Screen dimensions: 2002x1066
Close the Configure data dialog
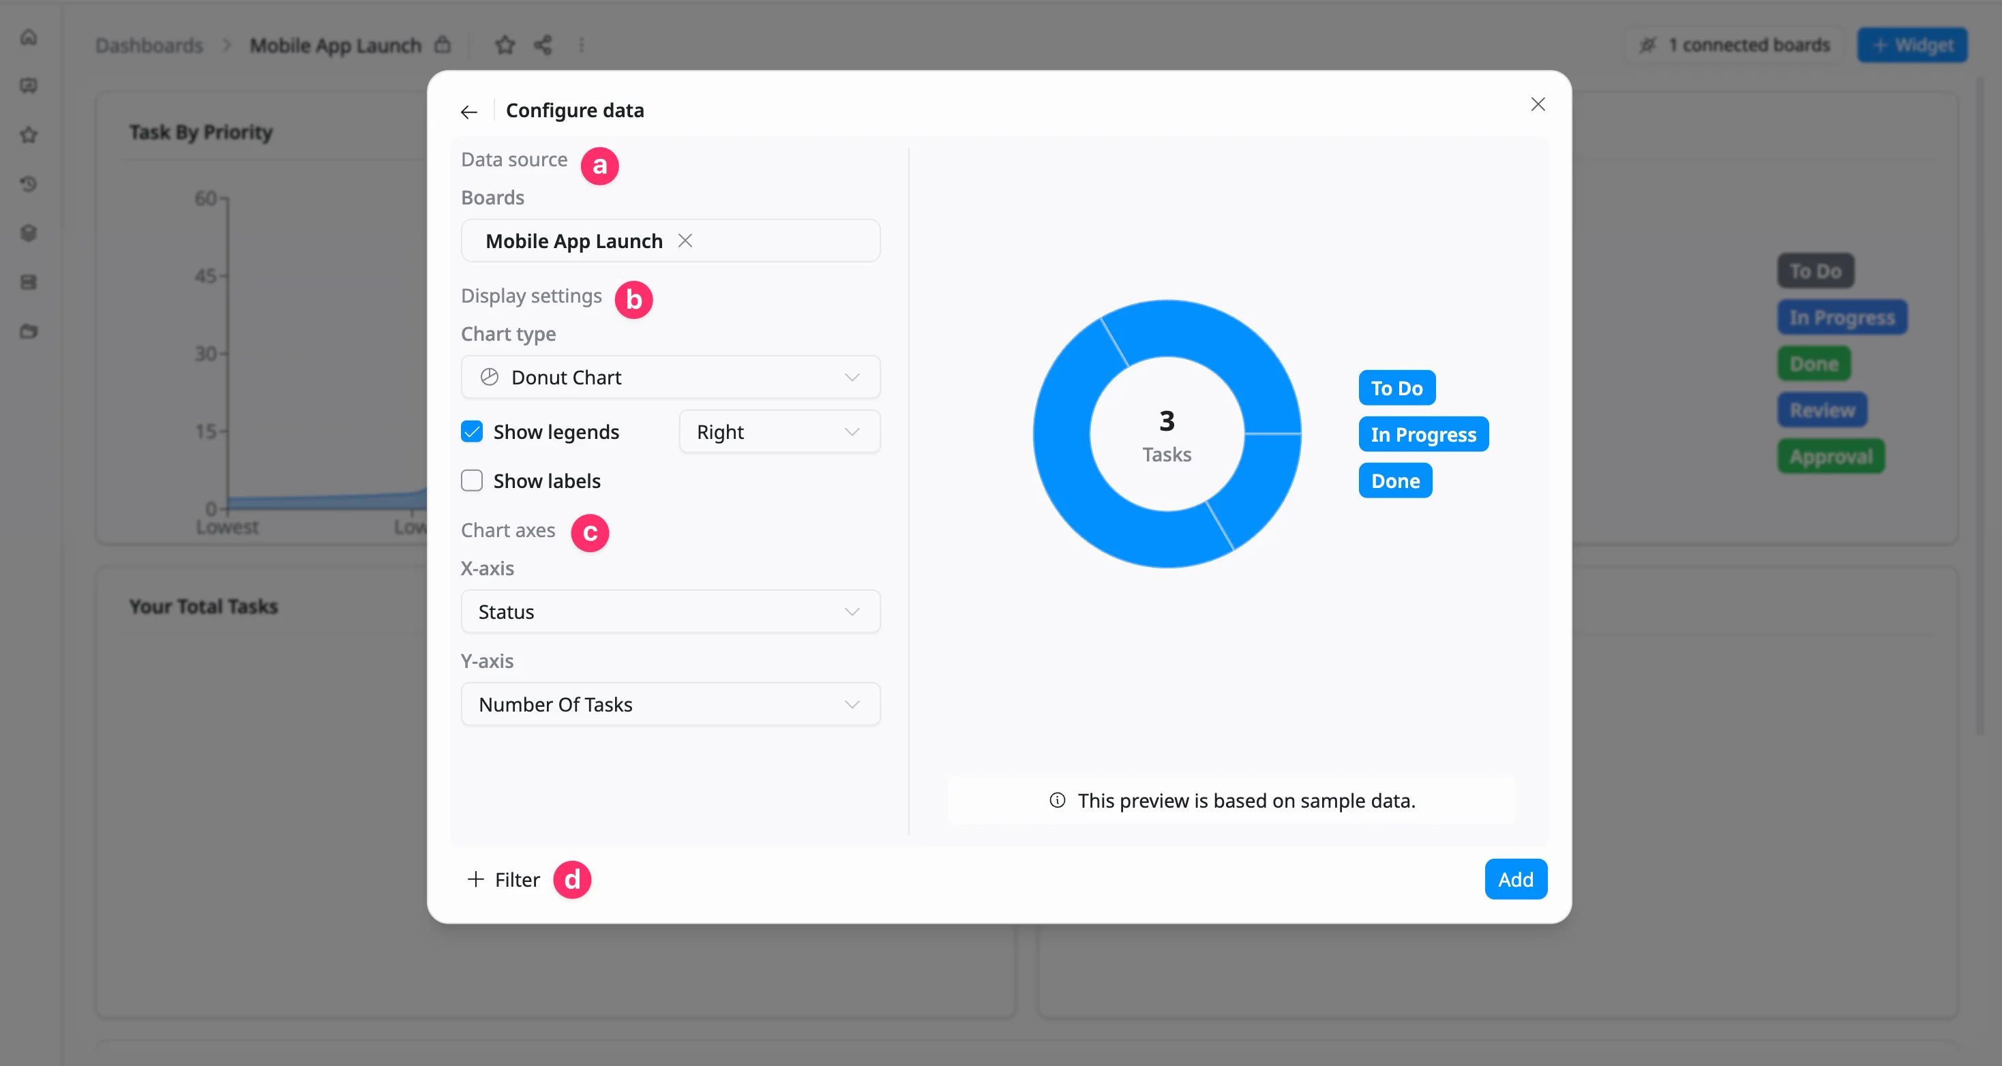point(1537,104)
